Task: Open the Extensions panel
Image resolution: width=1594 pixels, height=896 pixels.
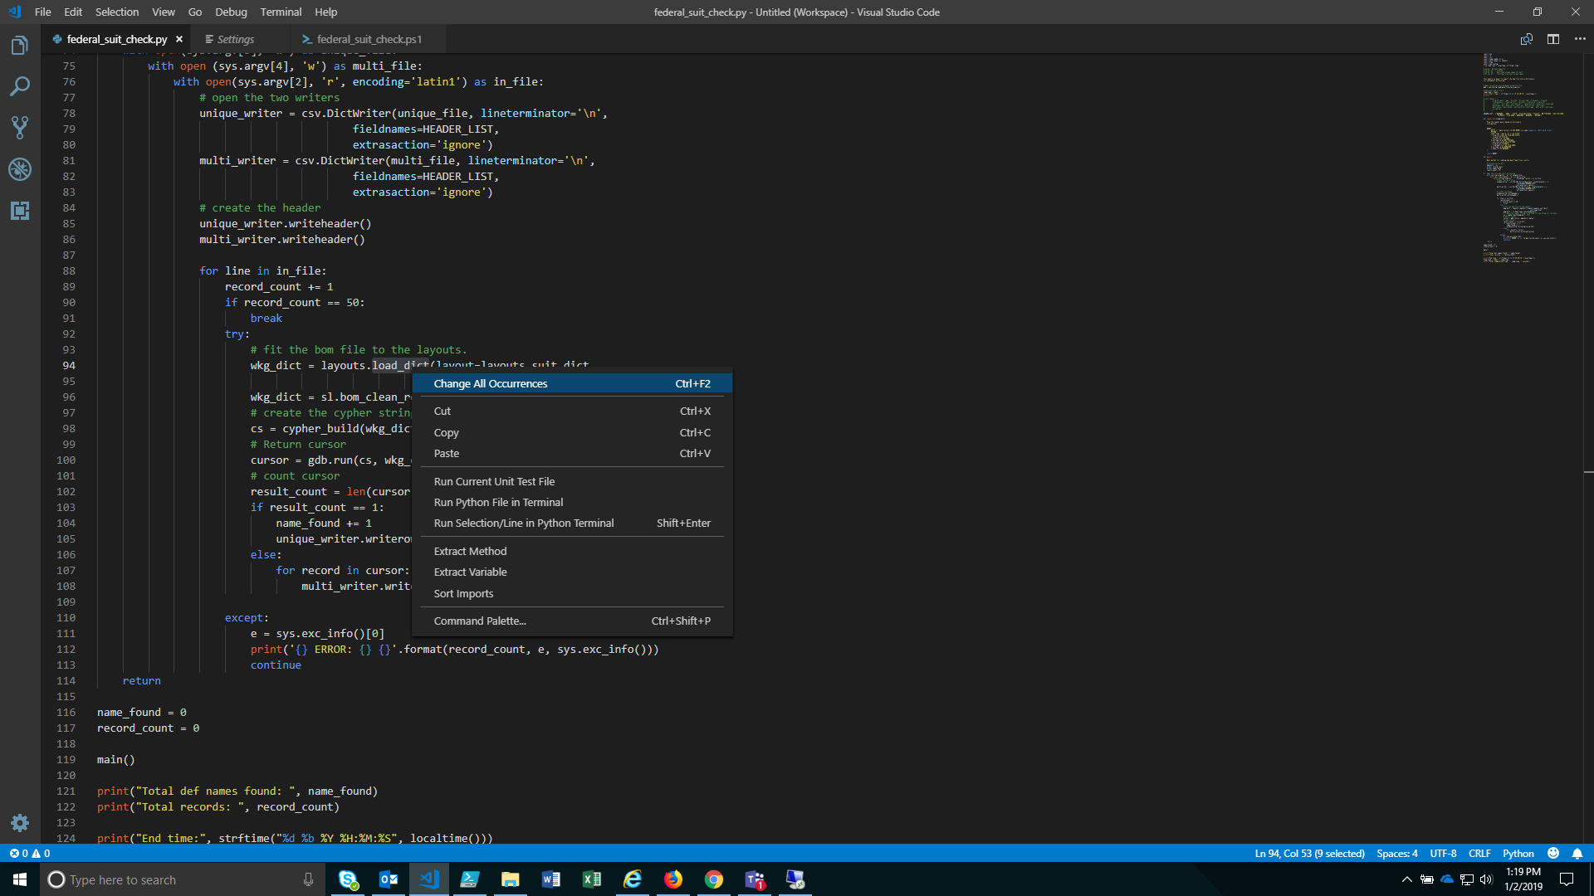Action: click(20, 211)
